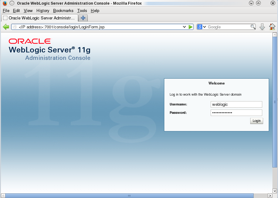
Task: Minimize the Firefox window
Action: 251,3
